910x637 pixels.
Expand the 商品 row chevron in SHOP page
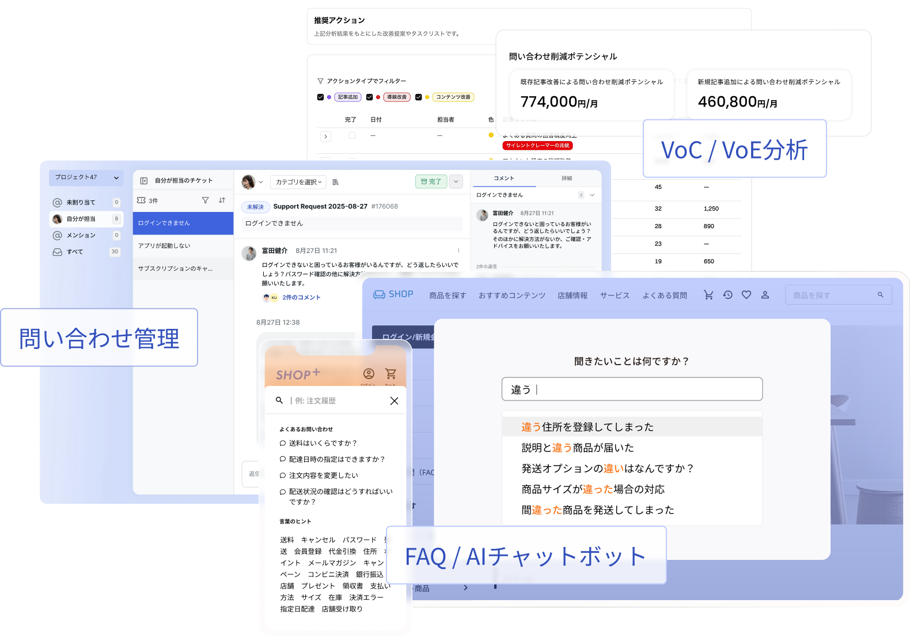tap(465, 588)
